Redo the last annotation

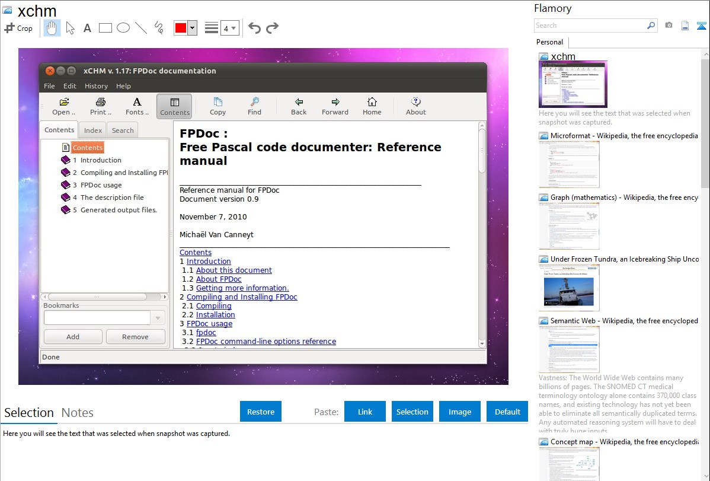click(272, 28)
